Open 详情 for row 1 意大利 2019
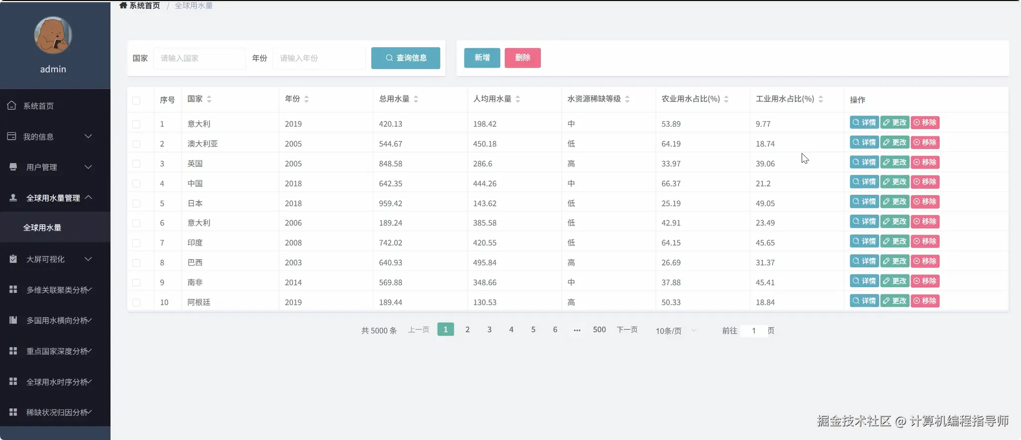Viewport: 1021px width, 440px height. (864, 122)
